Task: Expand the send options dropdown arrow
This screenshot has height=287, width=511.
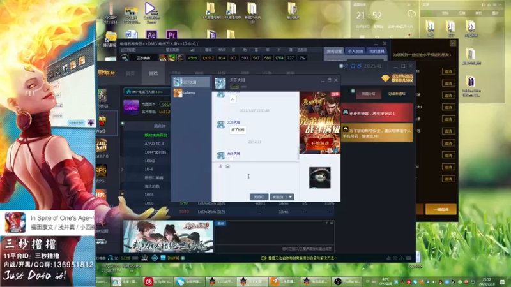Action: (290, 197)
